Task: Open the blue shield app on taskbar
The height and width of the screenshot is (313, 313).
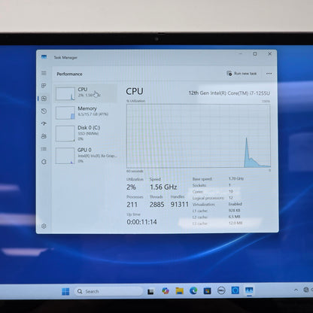Action: point(235,290)
